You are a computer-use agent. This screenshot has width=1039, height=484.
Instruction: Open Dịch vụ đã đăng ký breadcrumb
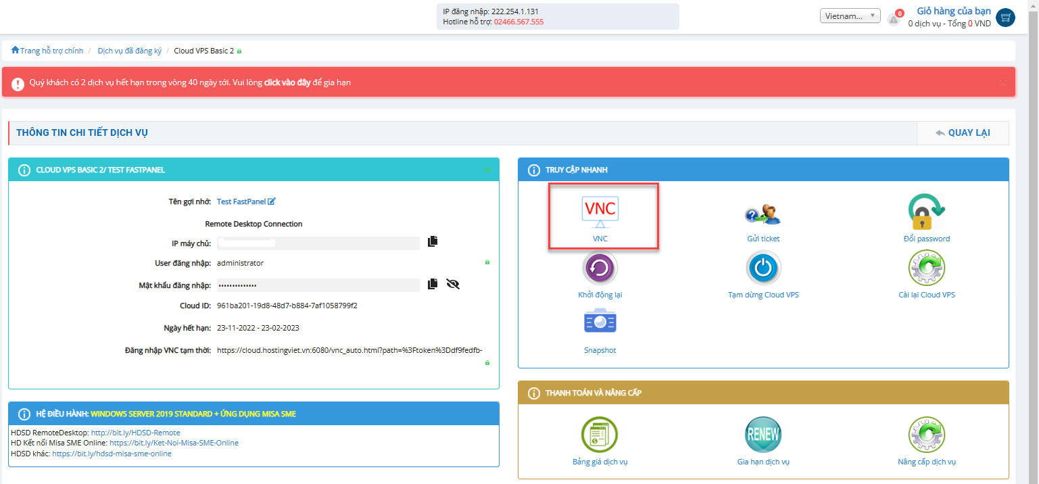click(129, 51)
